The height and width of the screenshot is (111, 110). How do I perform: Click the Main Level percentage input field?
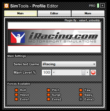tap(47, 73)
